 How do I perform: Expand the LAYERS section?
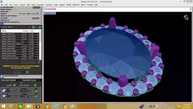tap(4, 18)
